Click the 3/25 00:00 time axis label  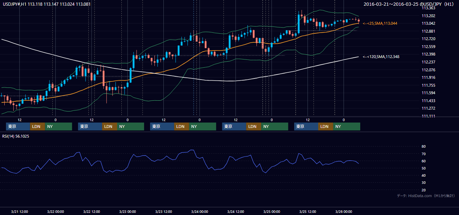[272, 212]
